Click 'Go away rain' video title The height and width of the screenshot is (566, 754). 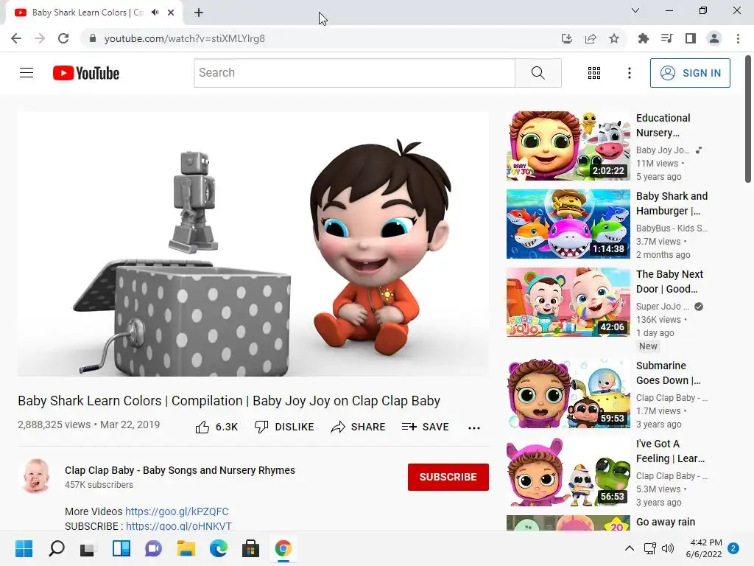pos(666,522)
